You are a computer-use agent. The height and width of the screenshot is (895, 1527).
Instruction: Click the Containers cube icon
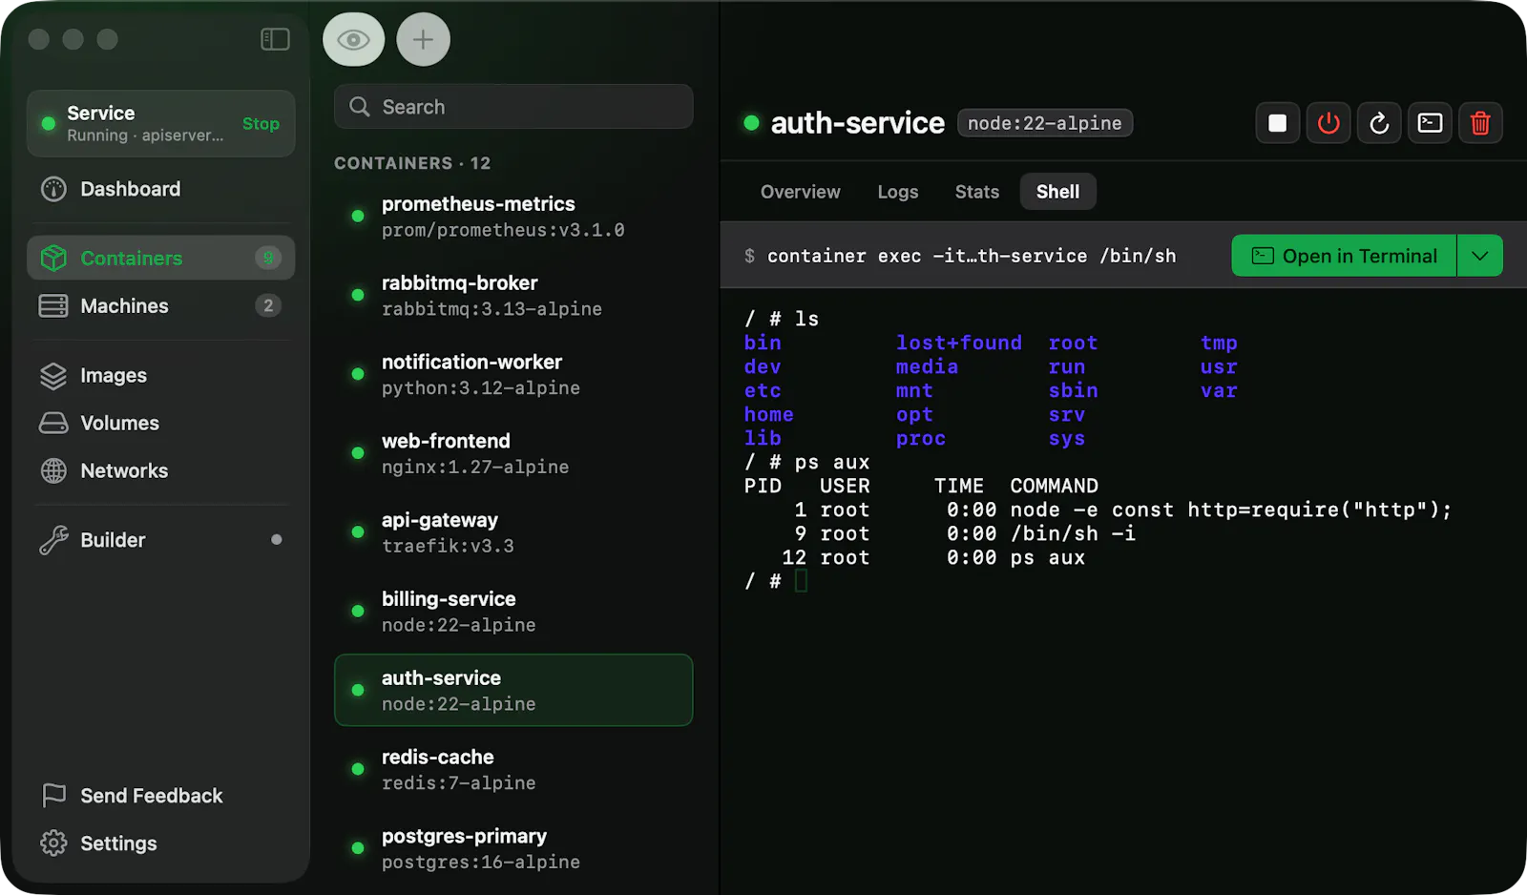[53, 258]
